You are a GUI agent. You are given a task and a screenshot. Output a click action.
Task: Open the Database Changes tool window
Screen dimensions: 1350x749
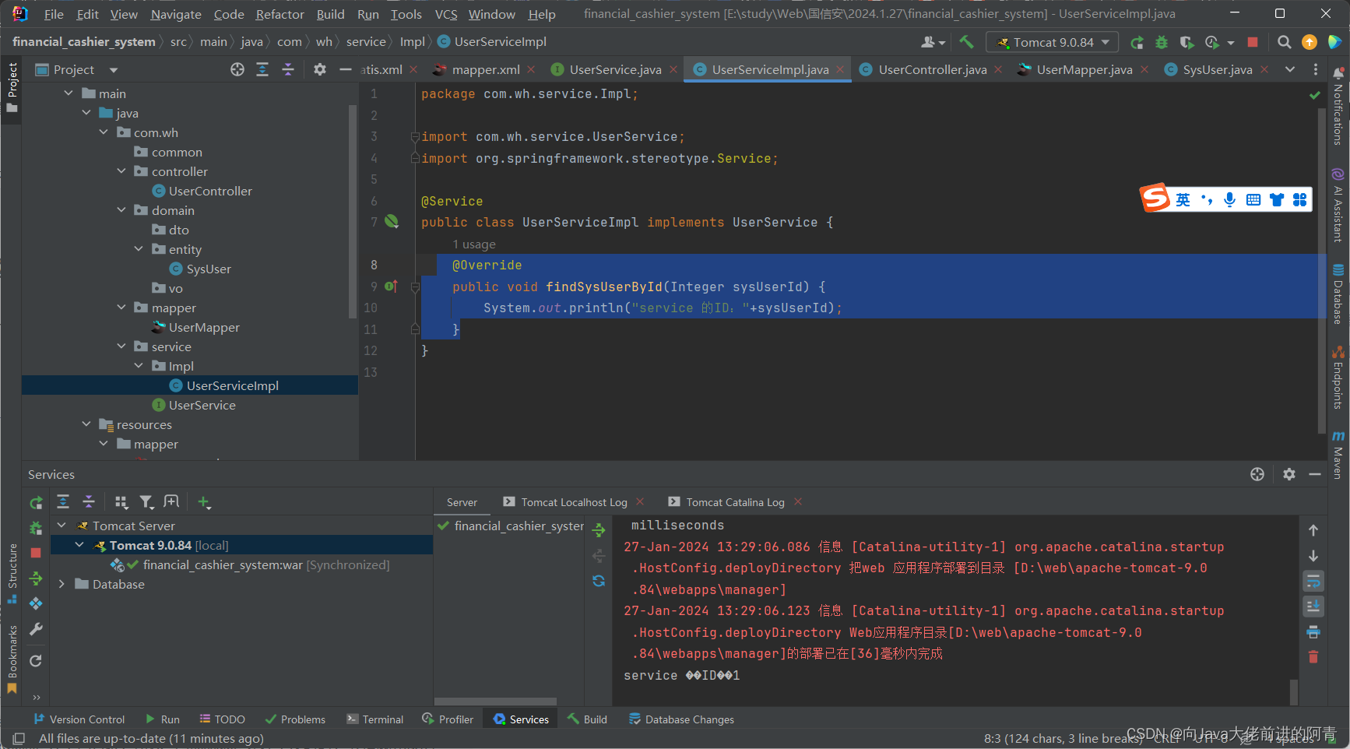coord(681,719)
